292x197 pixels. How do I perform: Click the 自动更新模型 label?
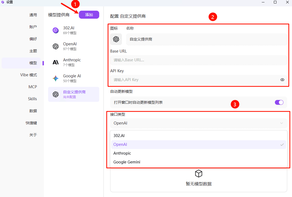coord(121,91)
